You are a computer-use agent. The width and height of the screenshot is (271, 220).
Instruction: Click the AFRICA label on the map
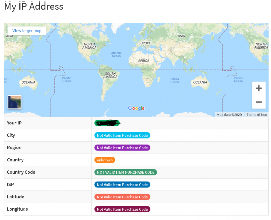pyautogui.click(x=143, y=61)
